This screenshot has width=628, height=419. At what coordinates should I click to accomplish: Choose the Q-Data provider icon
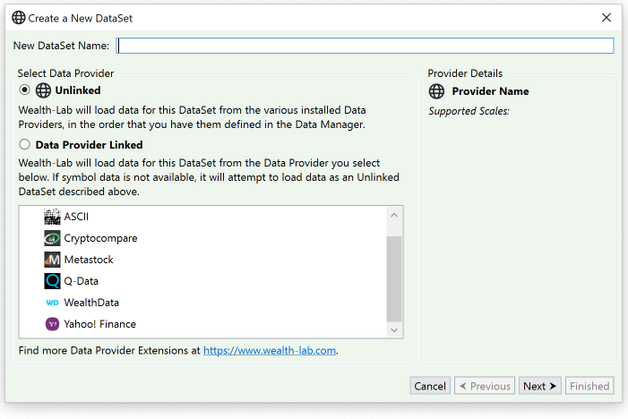(x=52, y=281)
